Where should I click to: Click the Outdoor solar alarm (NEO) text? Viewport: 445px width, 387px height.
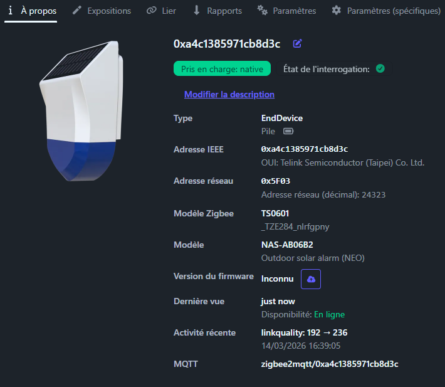[x=312, y=258]
